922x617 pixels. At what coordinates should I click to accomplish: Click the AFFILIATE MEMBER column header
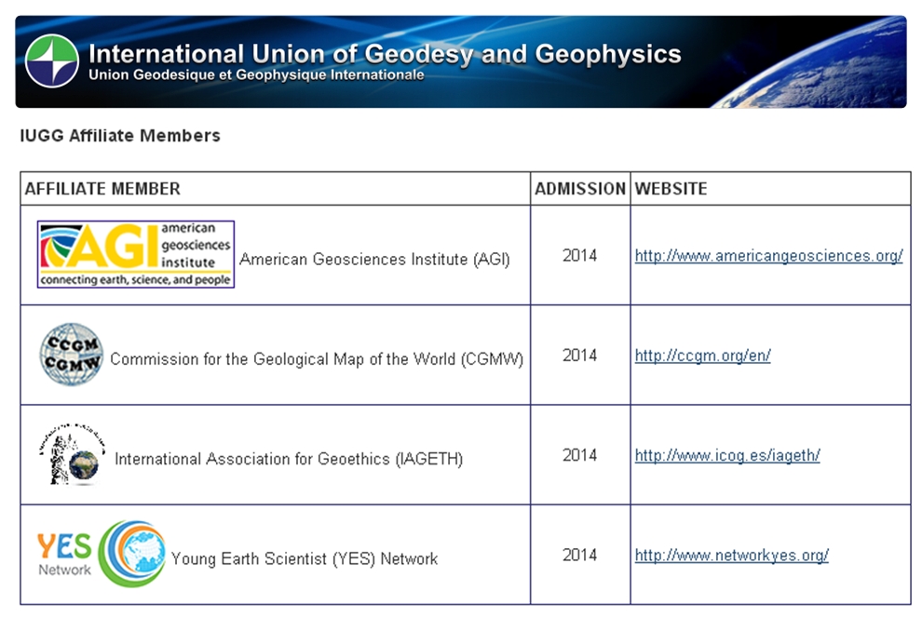[102, 189]
